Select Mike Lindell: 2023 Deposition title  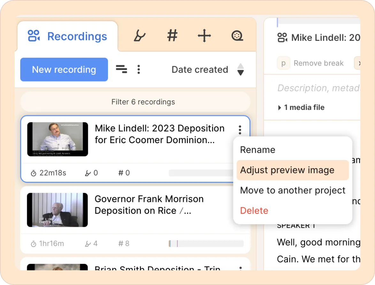[159, 134]
